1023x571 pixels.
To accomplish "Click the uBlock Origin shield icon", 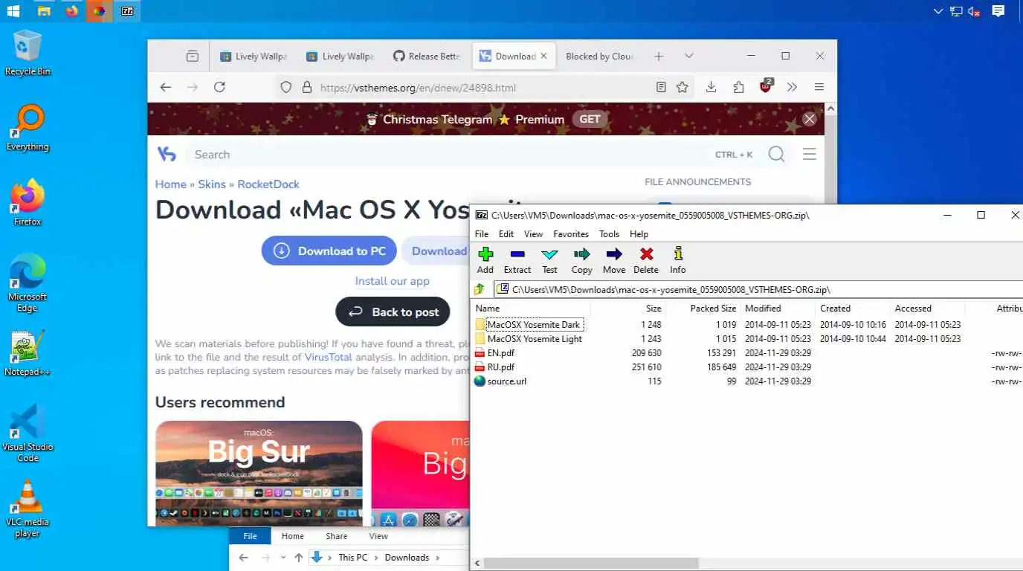I will [766, 86].
